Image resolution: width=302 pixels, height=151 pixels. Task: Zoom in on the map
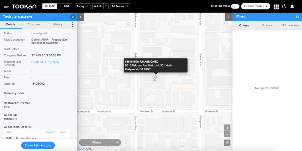227,128
